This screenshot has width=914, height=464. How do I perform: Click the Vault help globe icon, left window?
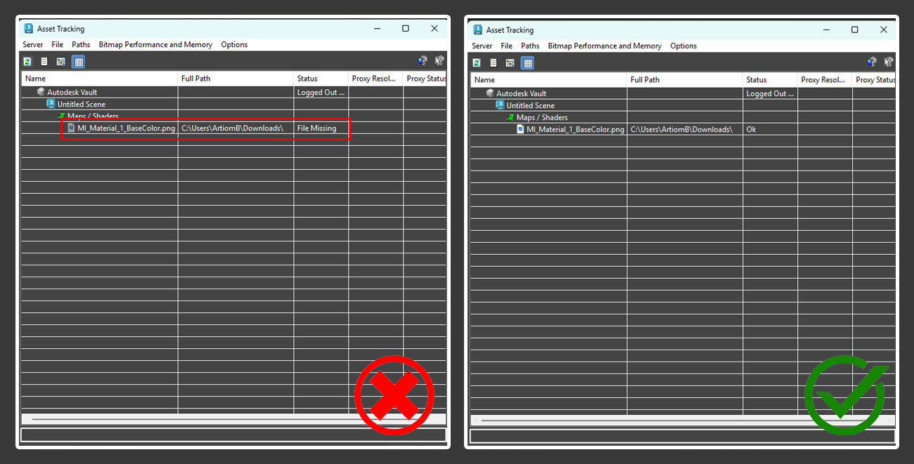pyautogui.click(x=422, y=61)
